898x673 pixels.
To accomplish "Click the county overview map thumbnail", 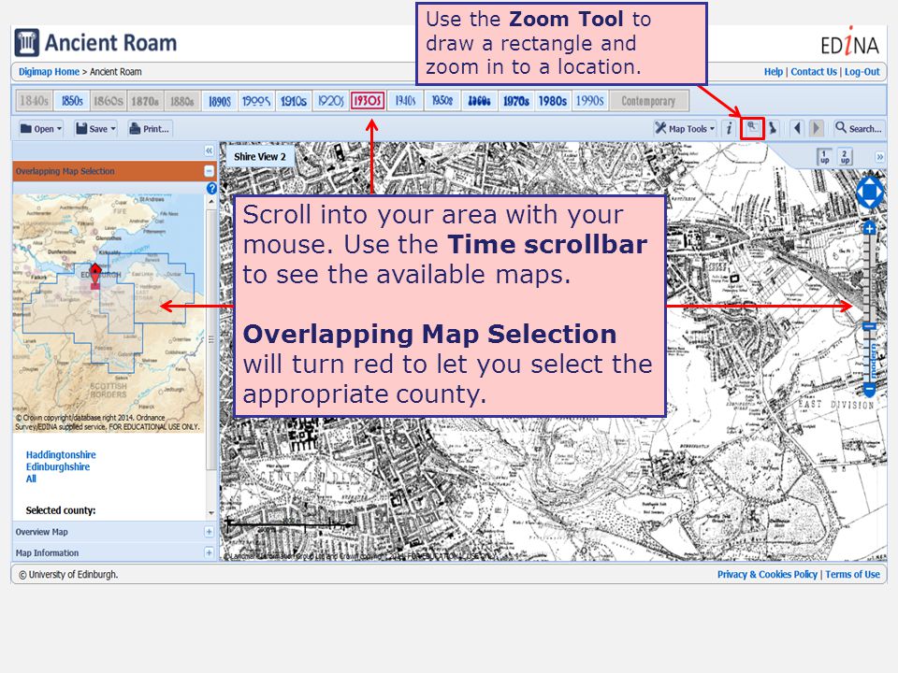I will pyautogui.click(x=109, y=313).
